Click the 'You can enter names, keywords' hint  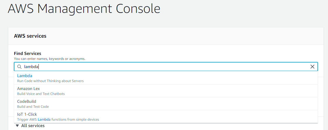50,59
